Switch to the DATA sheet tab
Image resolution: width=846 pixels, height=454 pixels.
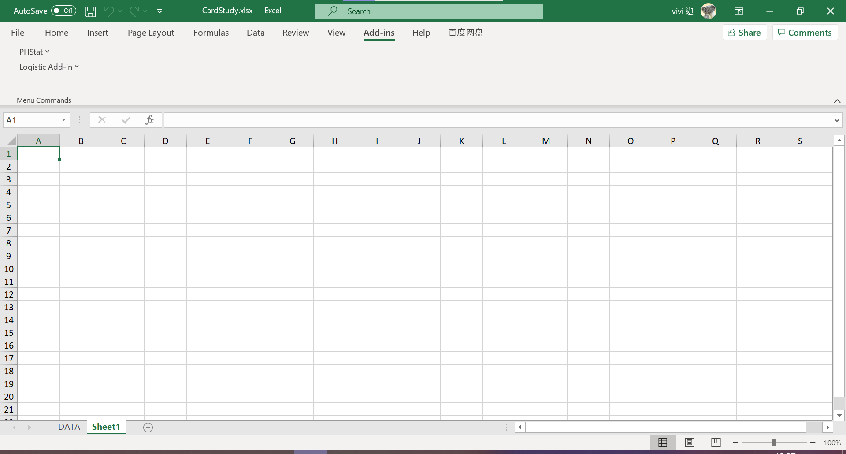[x=69, y=427]
